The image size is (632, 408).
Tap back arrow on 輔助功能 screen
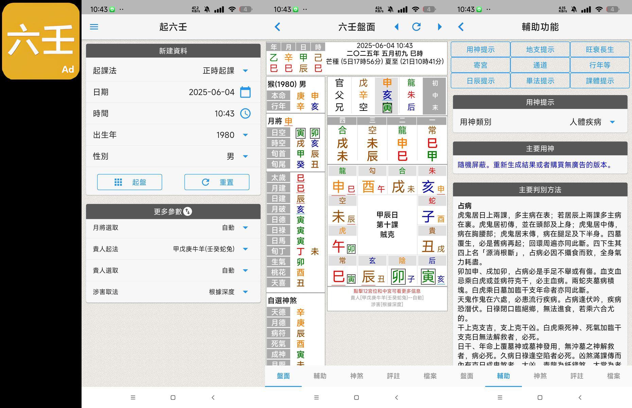461,27
